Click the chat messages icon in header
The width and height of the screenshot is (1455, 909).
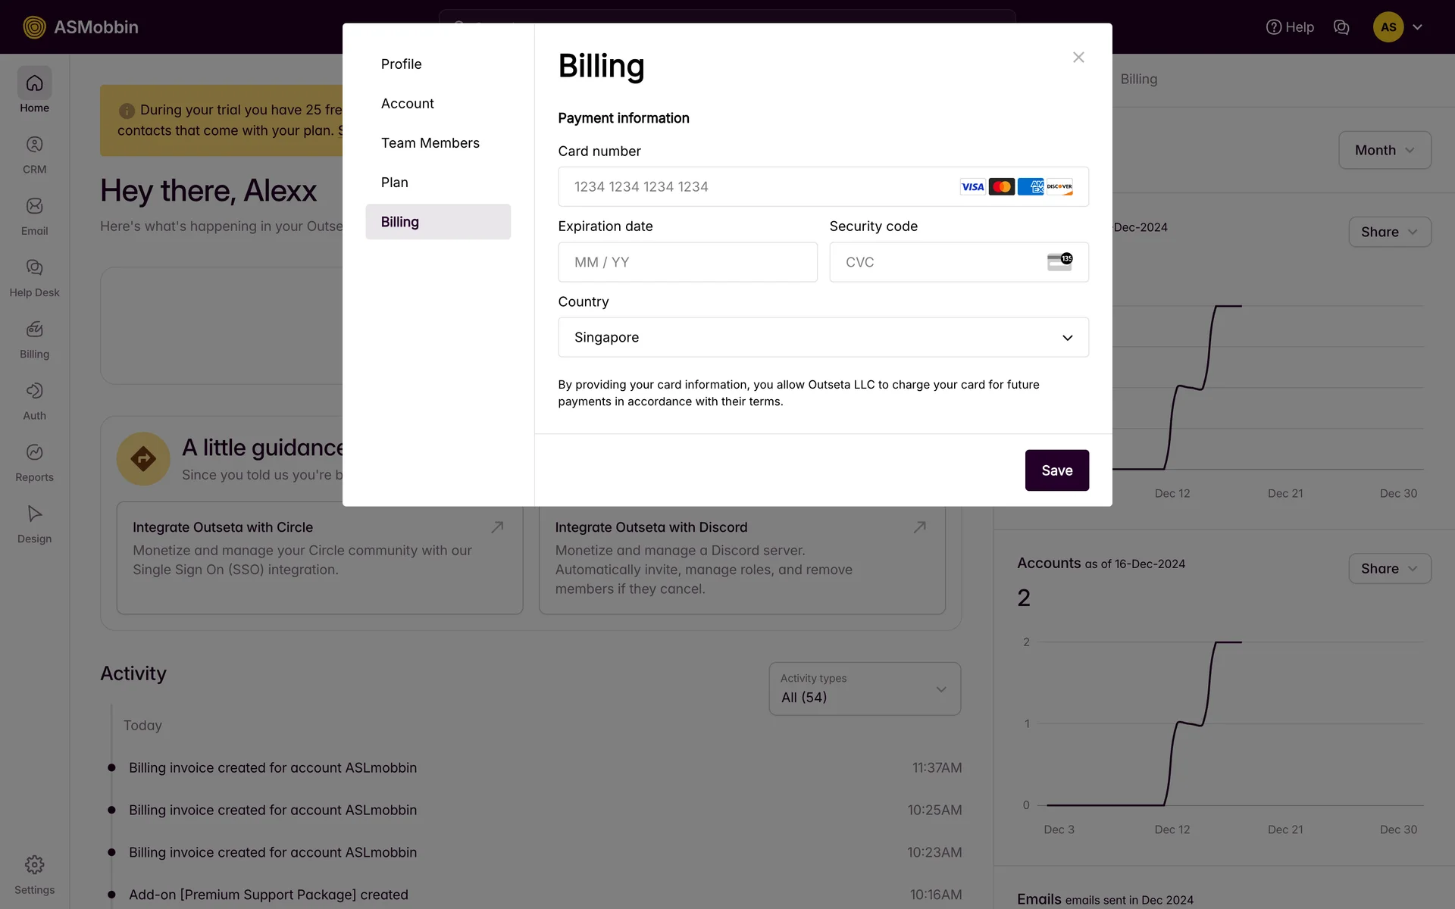(1341, 27)
